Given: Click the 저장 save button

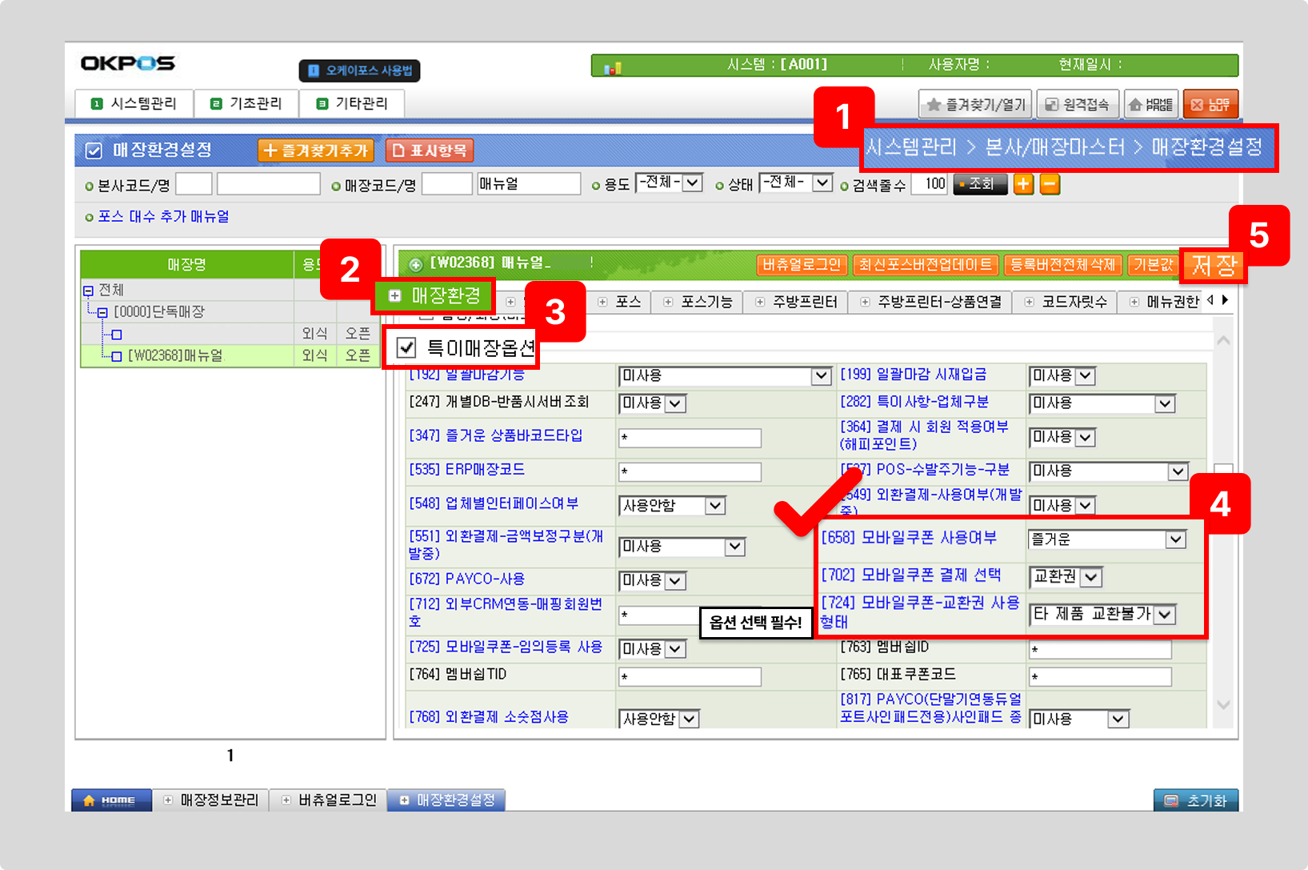Looking at the screenshot, I should pos(1213,265).
